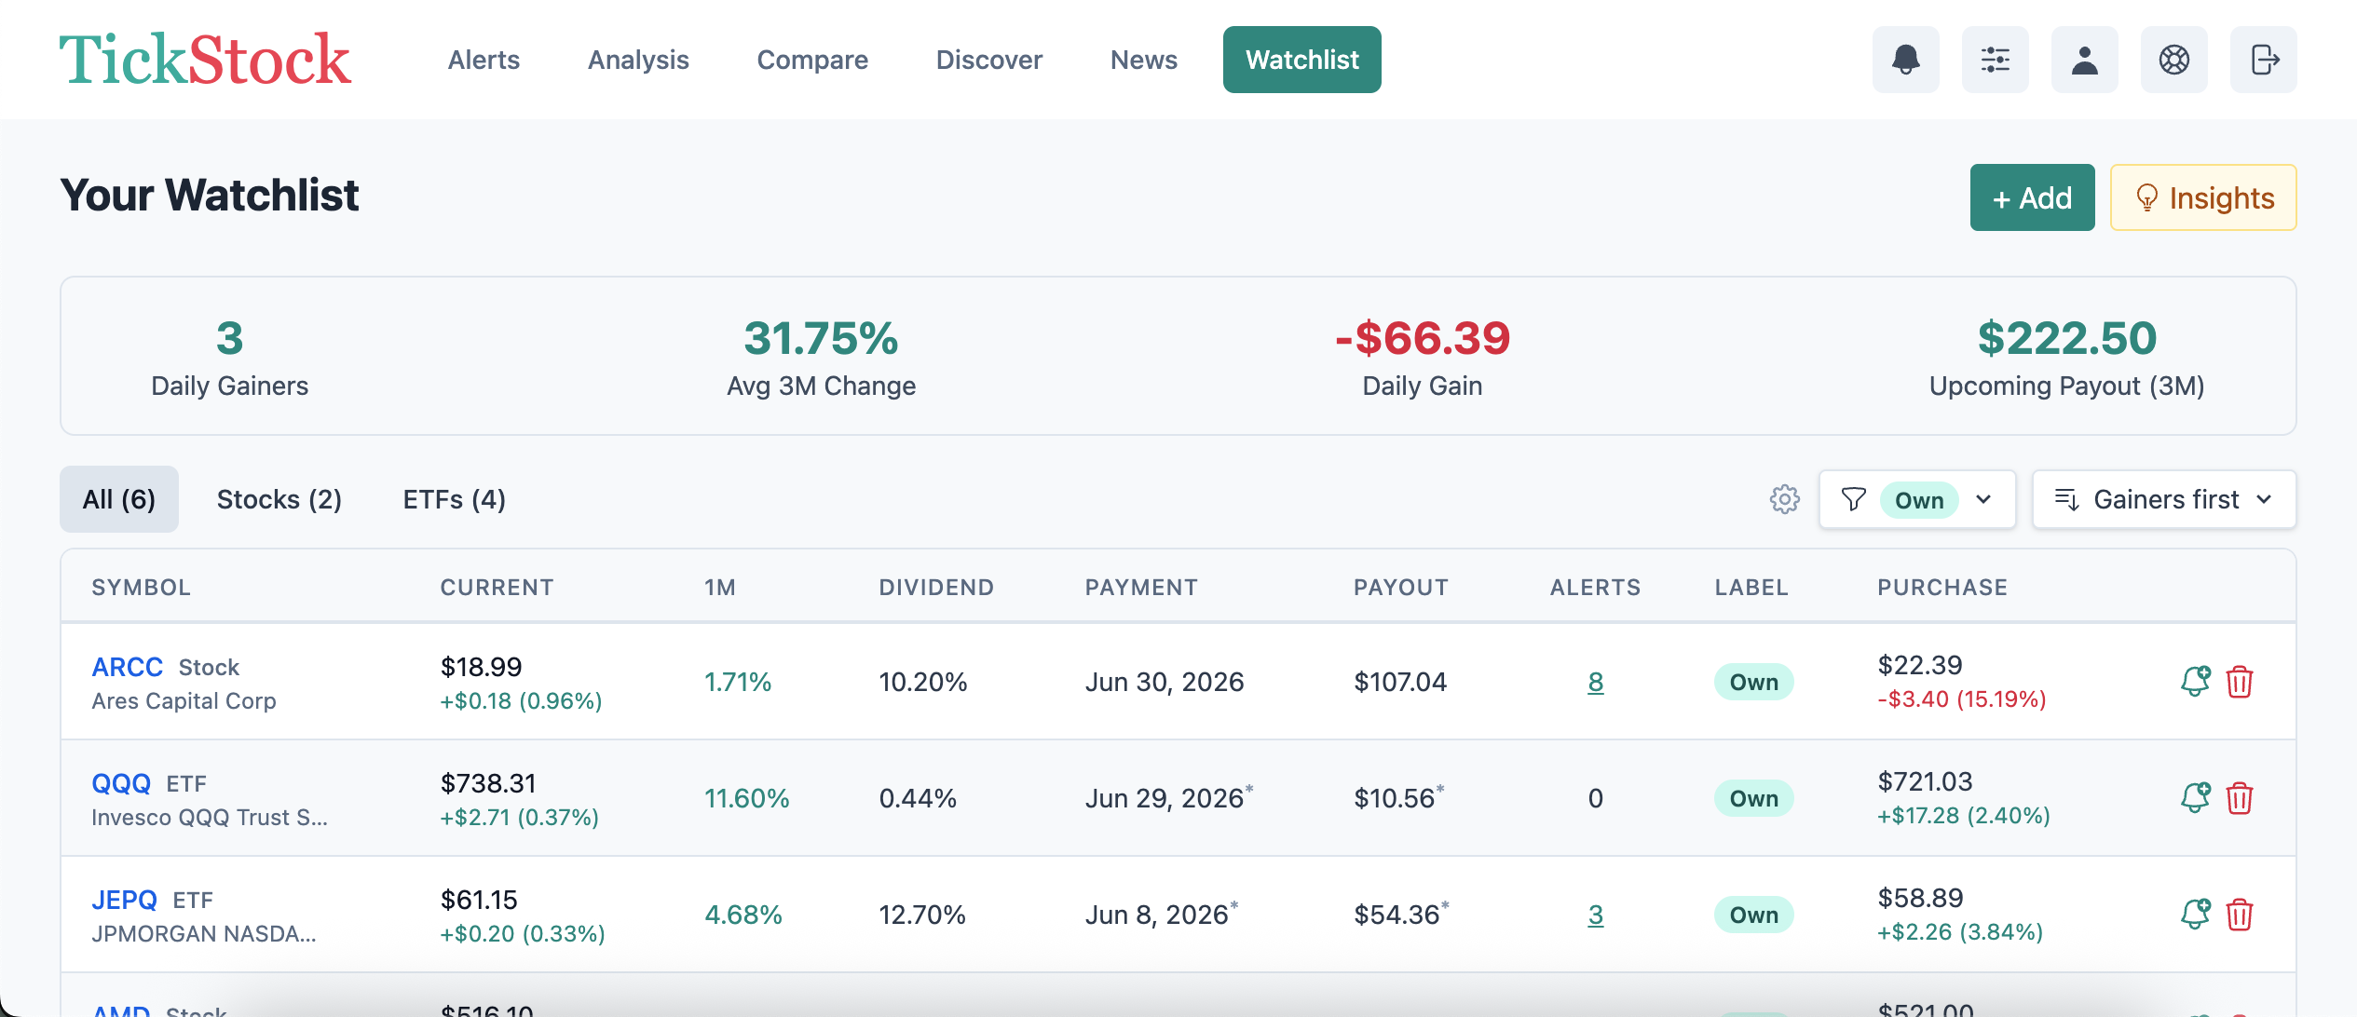Delete QQQ using trash icon
2357x1017 pixels.
click(x=2240, y=798)
